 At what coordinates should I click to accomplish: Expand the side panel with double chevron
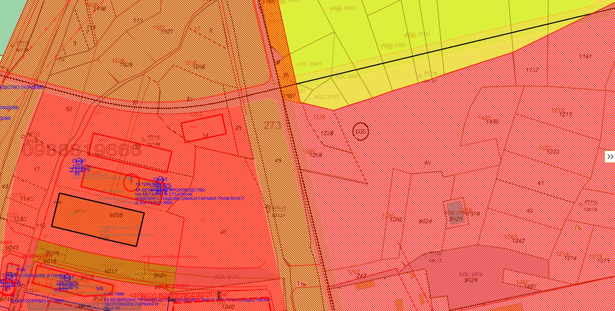[x=610, y=157]
